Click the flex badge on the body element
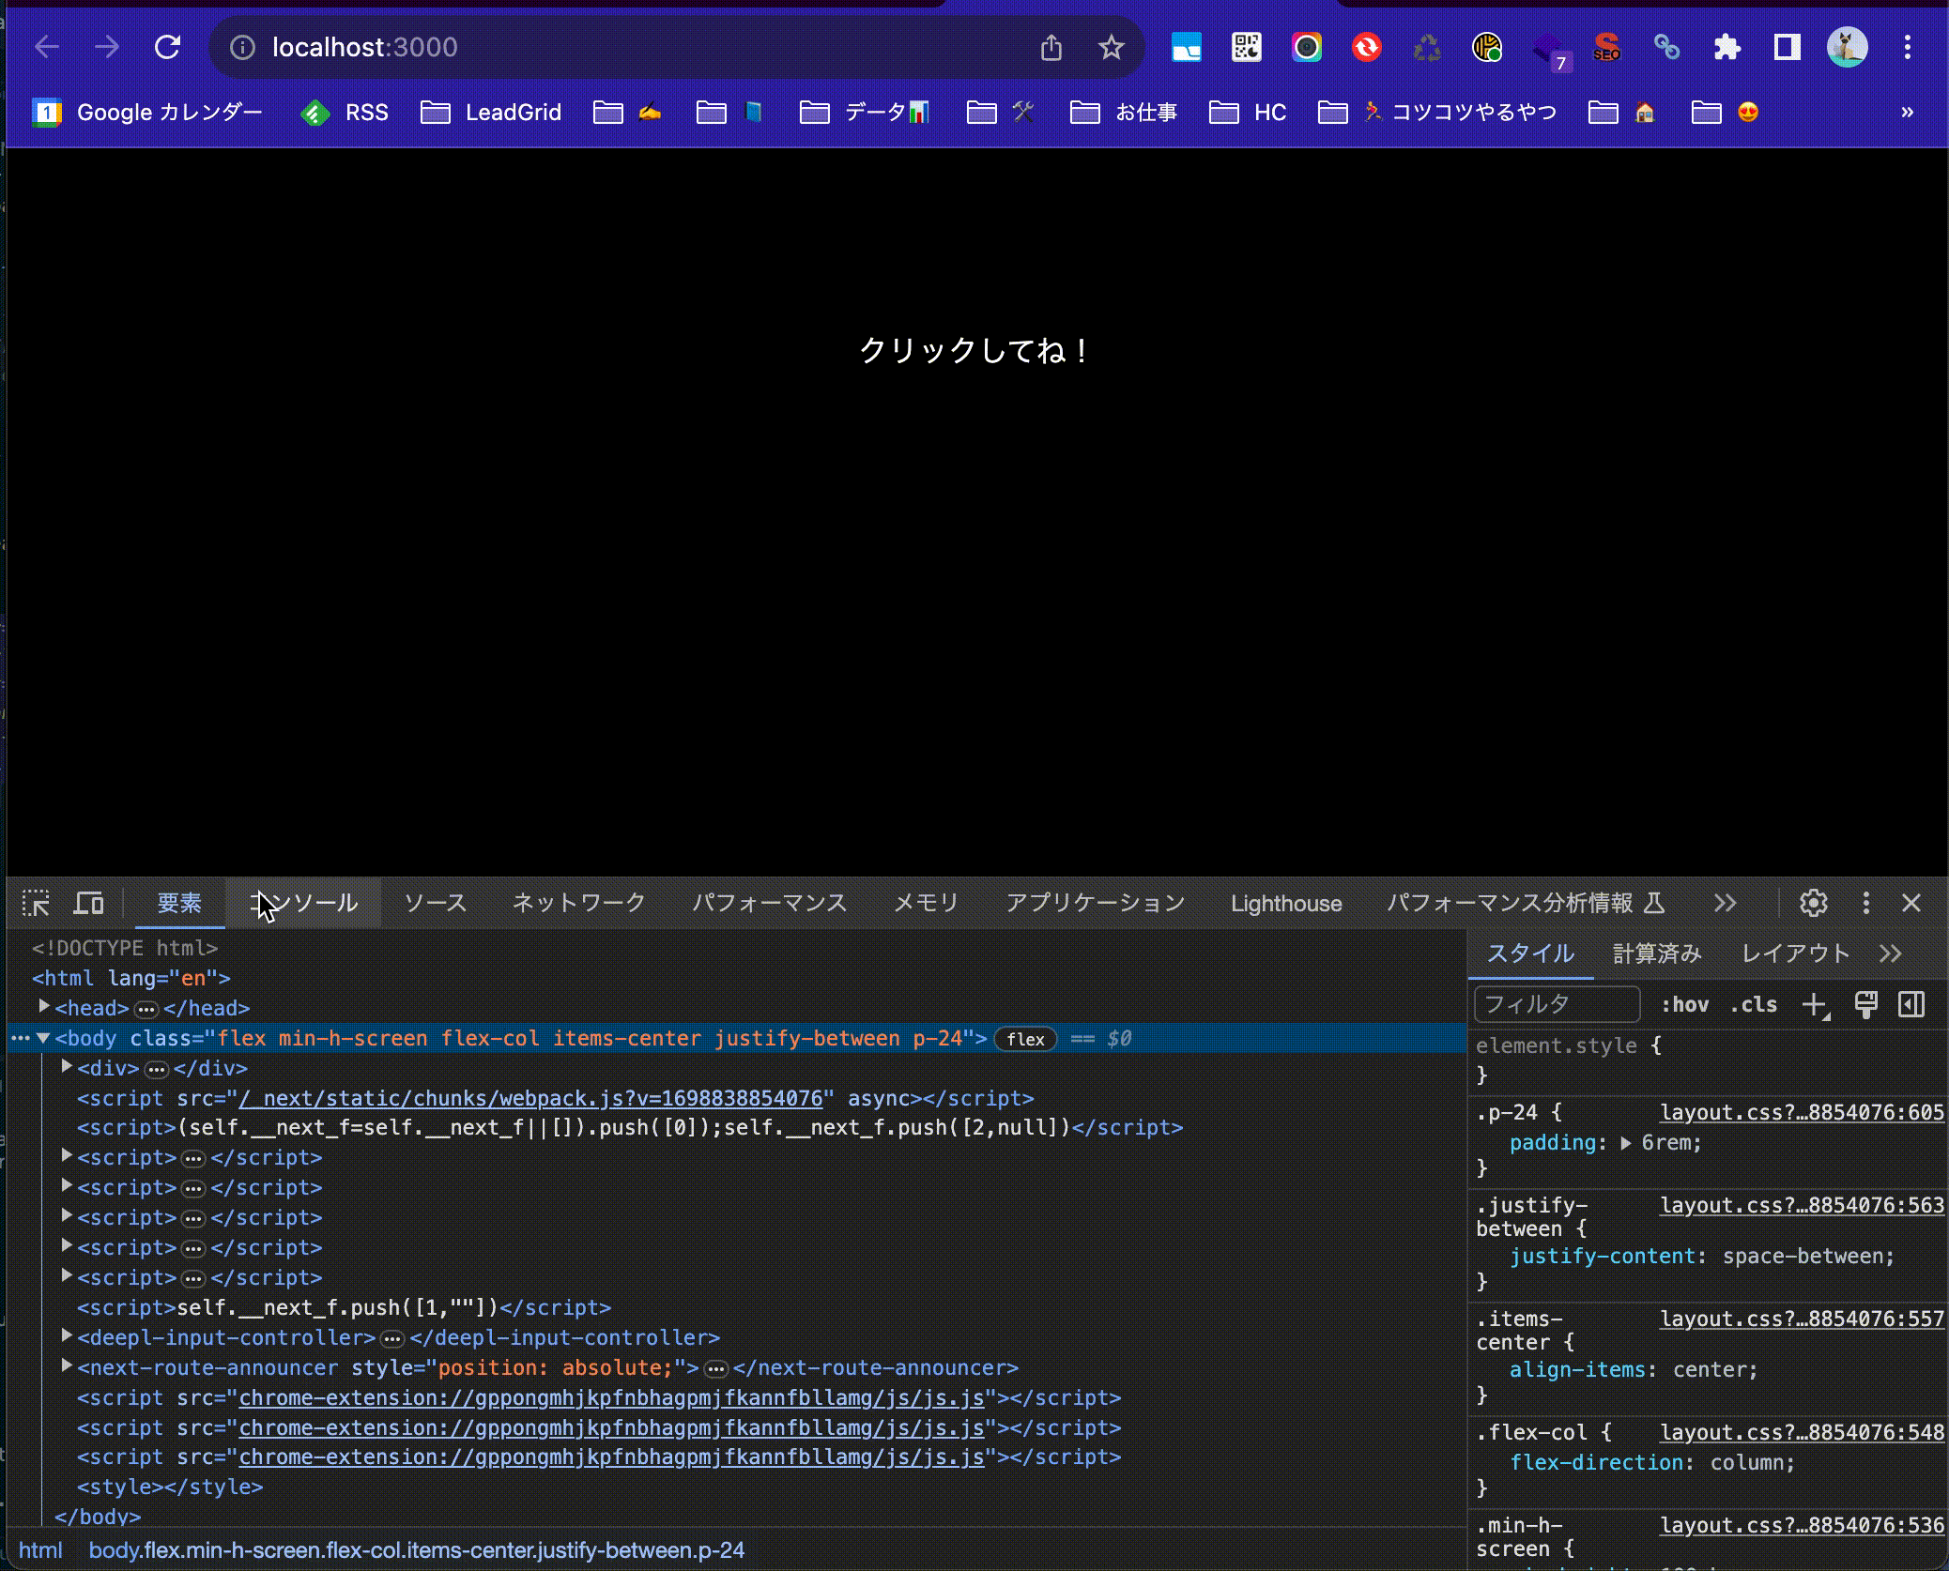Image resolution: width=1949 pixels, height=1571 pixels. pyautogui.click(x=1025, y=1039)
